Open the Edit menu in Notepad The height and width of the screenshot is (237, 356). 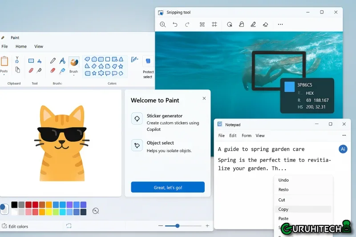click(233, 136)
